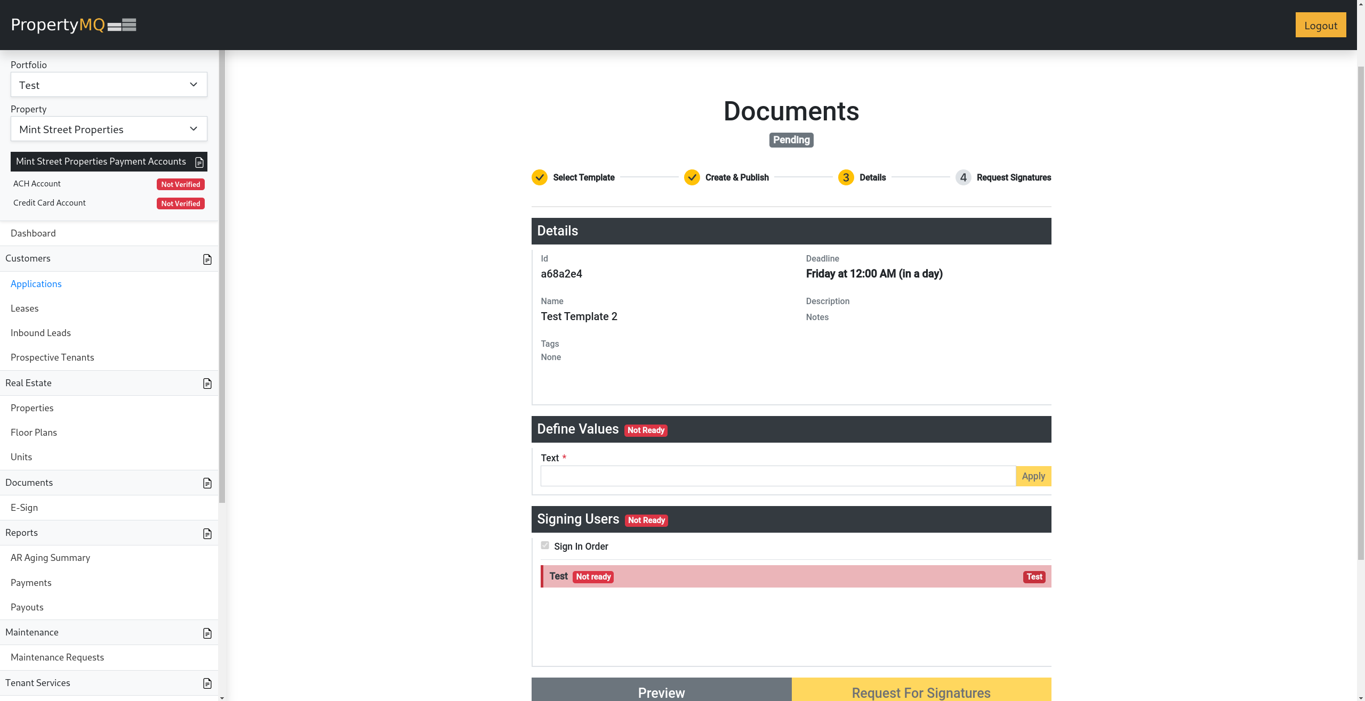Open the E-Sign menu item

tap(25, 508)
